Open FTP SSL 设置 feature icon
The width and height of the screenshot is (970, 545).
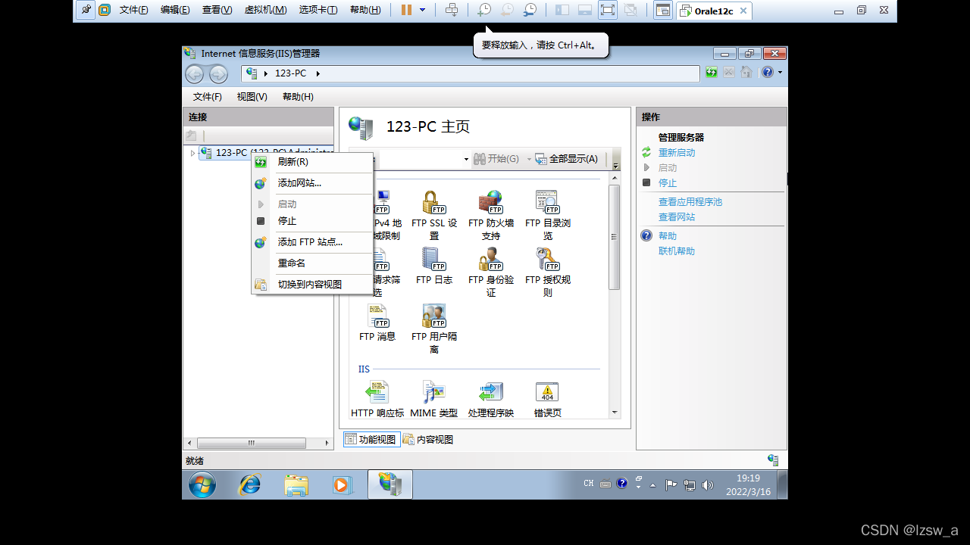click(x=434, y=215)
